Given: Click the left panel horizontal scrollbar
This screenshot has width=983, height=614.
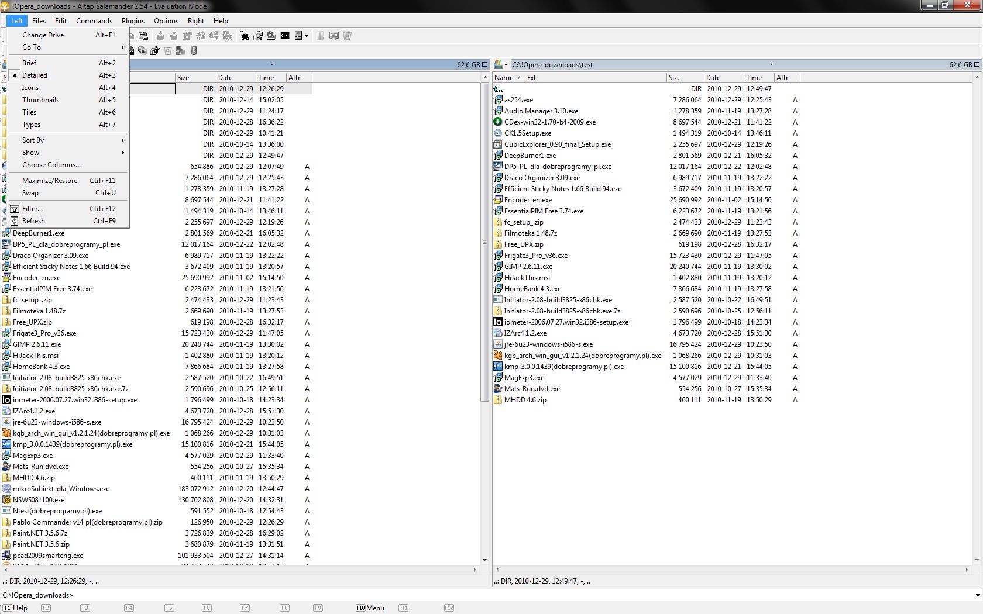Looking at the screenshot, I should (x=241, y=569).
